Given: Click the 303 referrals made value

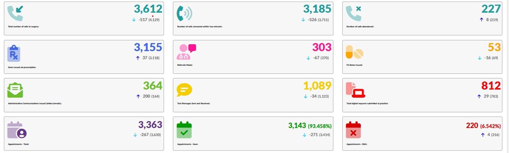Looking at the screenshot, I should [322, 47].
